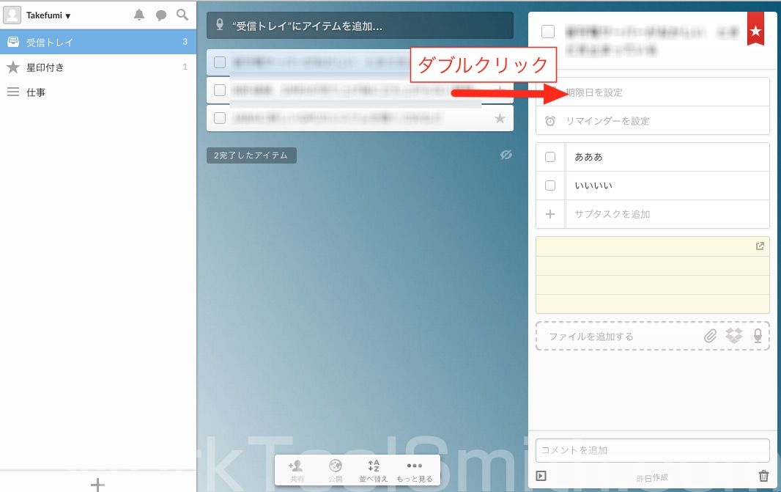Delete the task with the trash icon
Image resolution: width=781 pixels, height=492 pixels.
[x=763, y=476]
